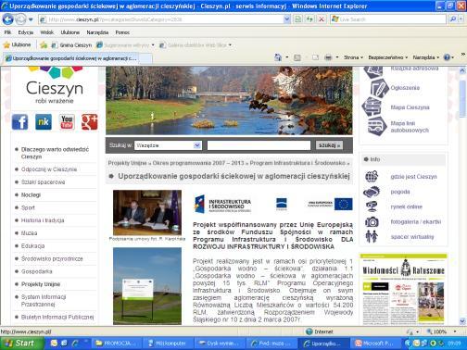Viewport: 467px width, 350px height.
Task: Click the Refresh page icon
Action: (x=309, y=19)
